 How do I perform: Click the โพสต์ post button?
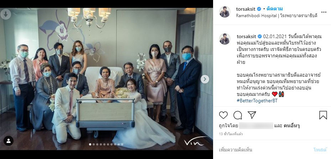320,150
